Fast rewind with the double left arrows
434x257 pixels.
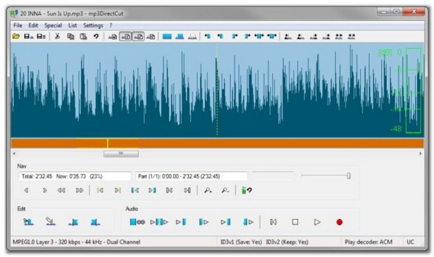pos(61,190)
